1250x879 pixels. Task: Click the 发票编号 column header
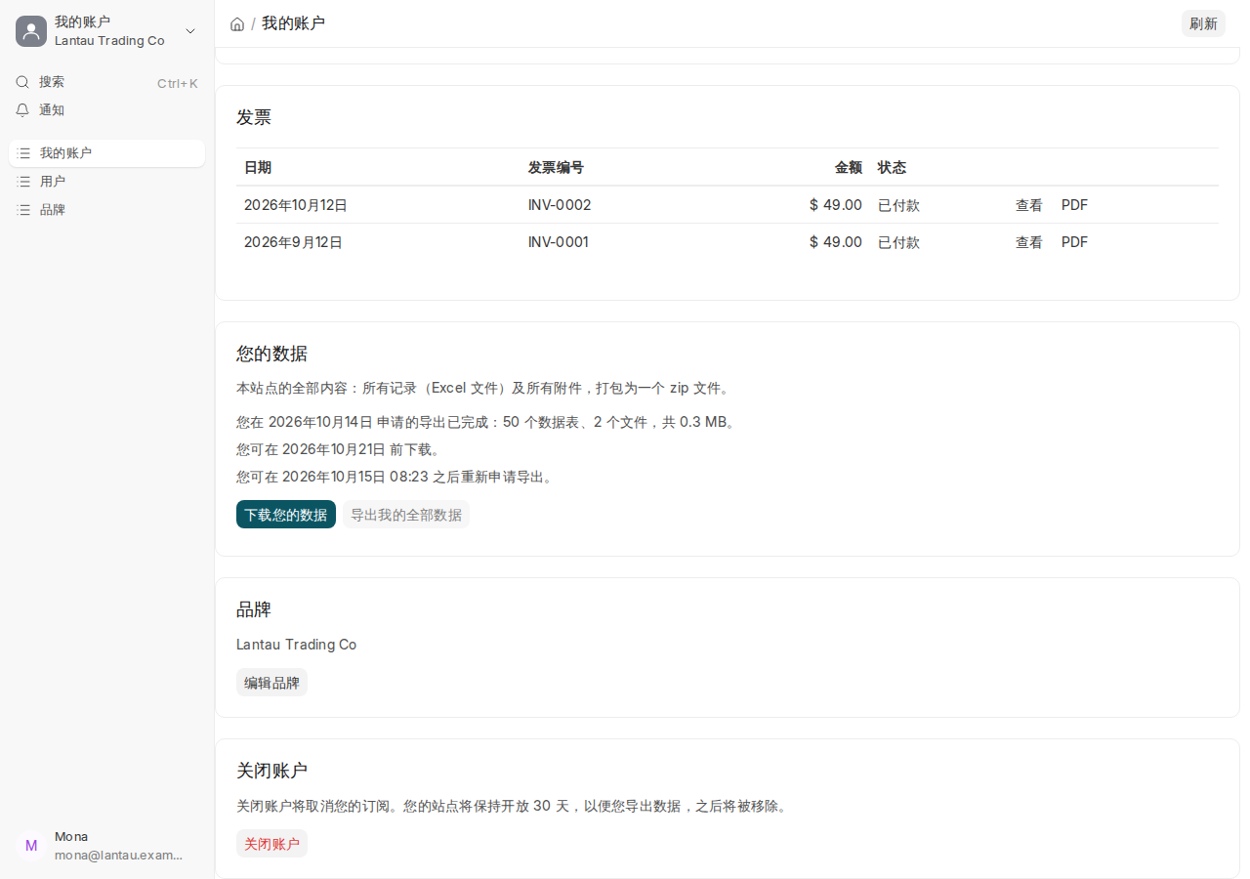point(556,167)
